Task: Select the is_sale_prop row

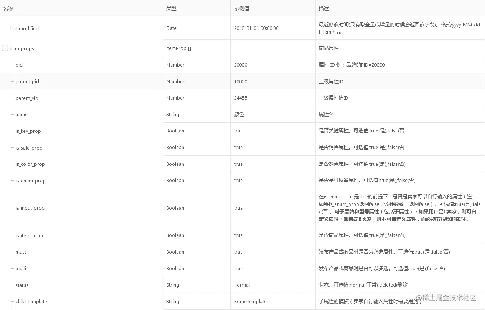Action: click(30, 148)
